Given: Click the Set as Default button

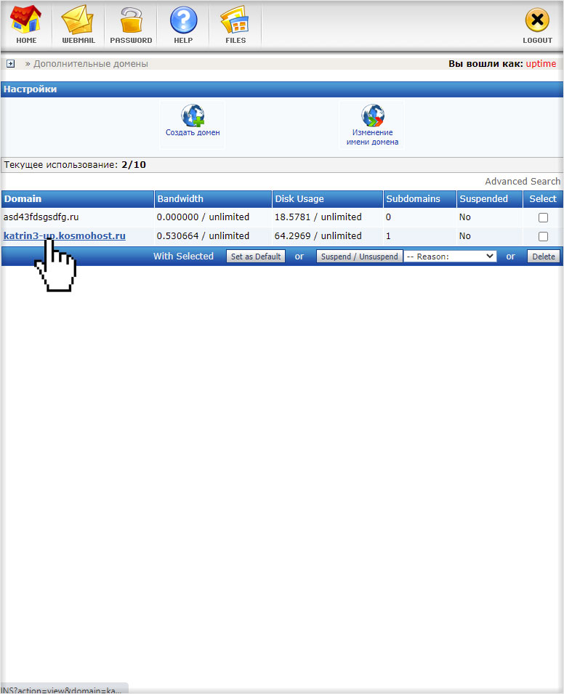Looking at the screenshot, I should 255,257.
